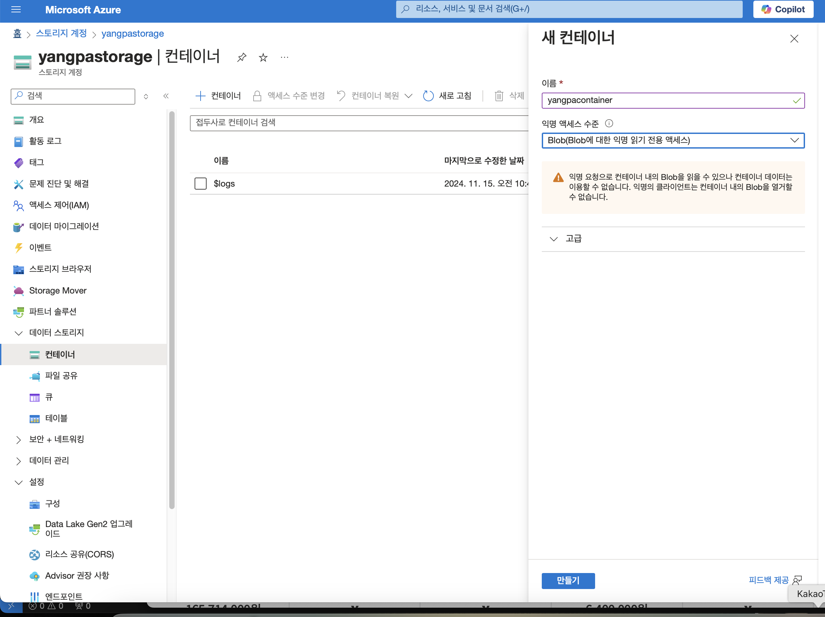Click the 스토리지 계정 breadcrumb link

(x=62, y=34)
